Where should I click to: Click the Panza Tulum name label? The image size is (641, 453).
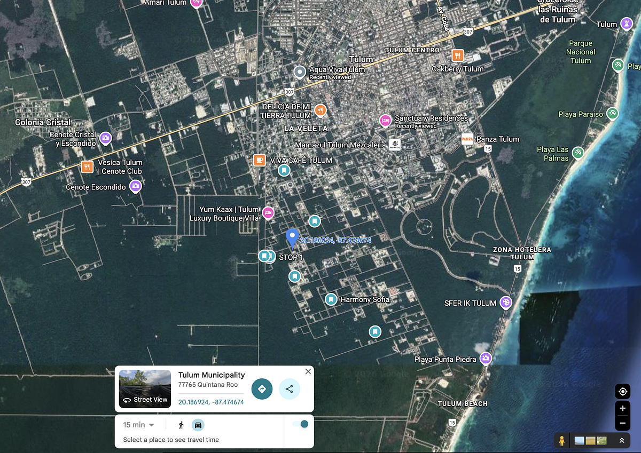coord(498,139)
